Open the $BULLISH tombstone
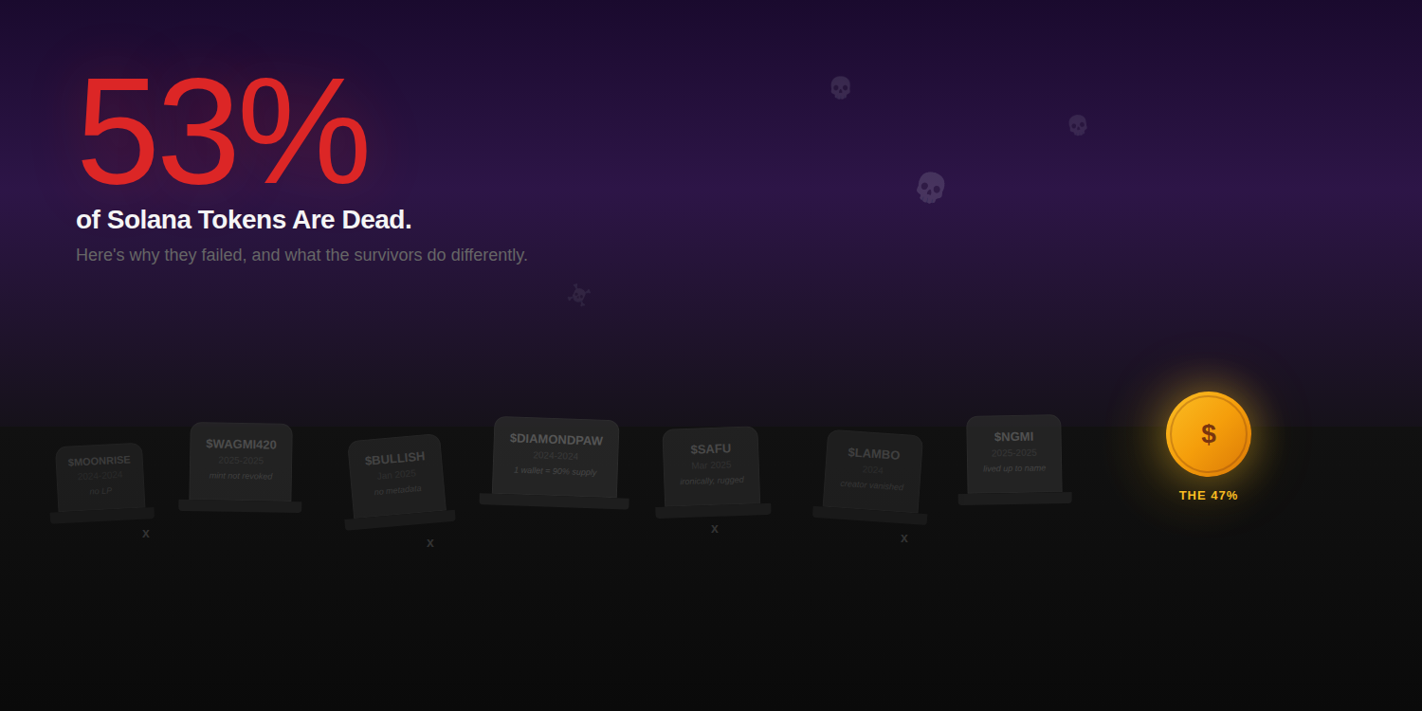Viewport: 1422px width, 711px height. pos(396,475)
